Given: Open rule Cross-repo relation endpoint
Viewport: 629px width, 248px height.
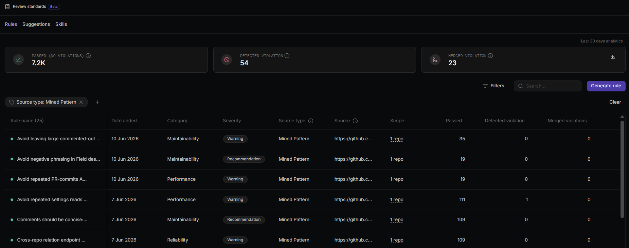Looking at the screenshot, I should (x=51, y=240).
